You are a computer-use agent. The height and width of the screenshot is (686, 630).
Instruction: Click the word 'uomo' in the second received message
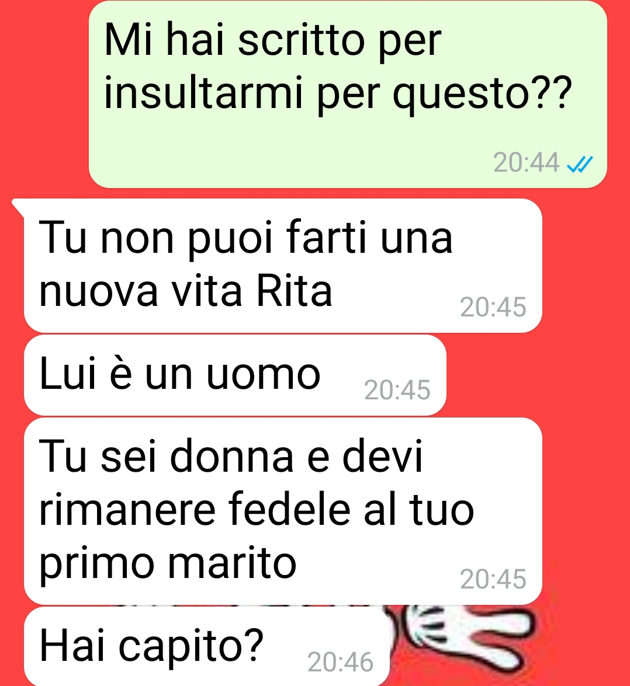click(264, 375)
